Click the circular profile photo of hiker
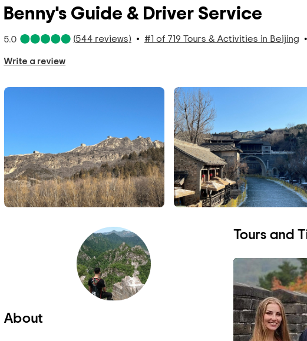The image size is (307, 341). [114, 264]
